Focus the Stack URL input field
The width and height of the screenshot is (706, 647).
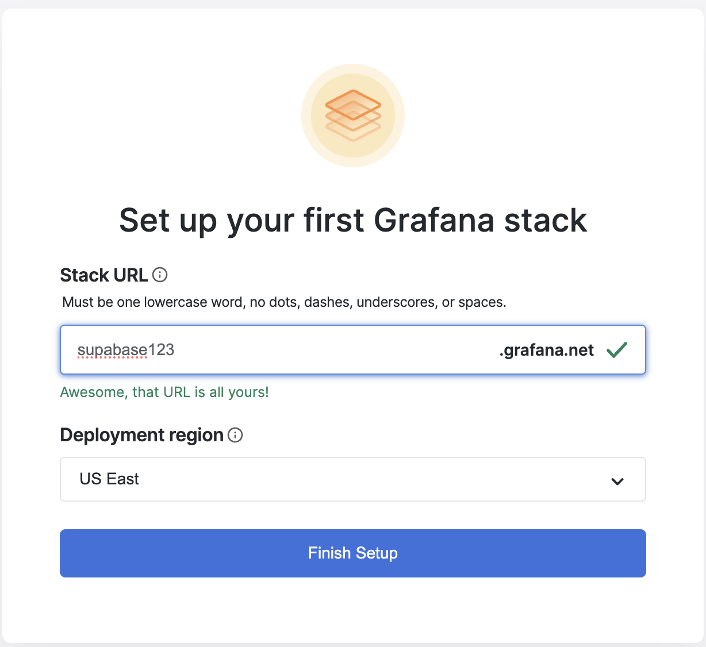353,350
